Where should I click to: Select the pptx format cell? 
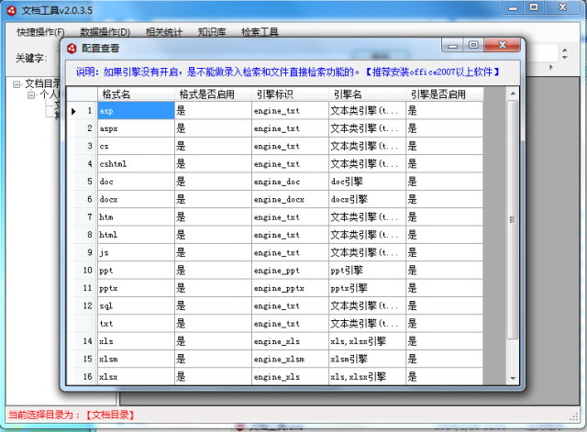coord(136,288)
